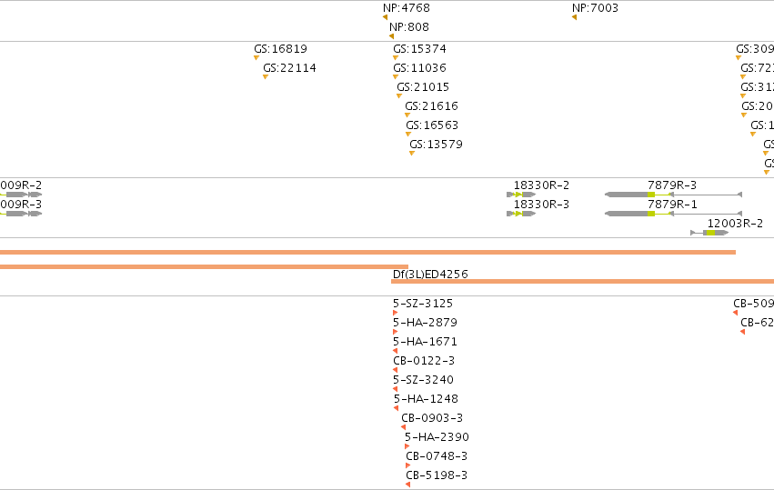
Task: Click the middle orange deficiency bar
Action: coord(204,267)
